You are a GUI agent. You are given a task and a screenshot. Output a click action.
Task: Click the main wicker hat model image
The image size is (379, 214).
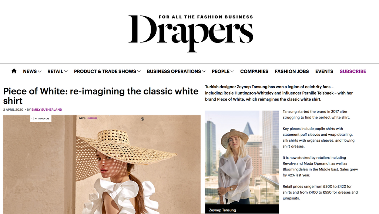102,165
